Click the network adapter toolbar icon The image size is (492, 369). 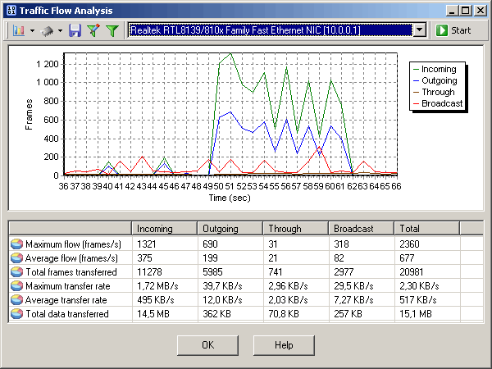tap(48, 30)
